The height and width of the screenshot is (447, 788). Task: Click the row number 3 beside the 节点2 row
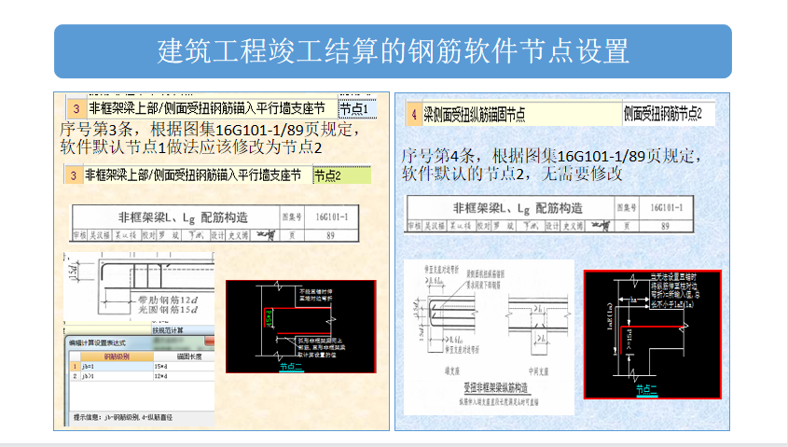coord(74,175)
